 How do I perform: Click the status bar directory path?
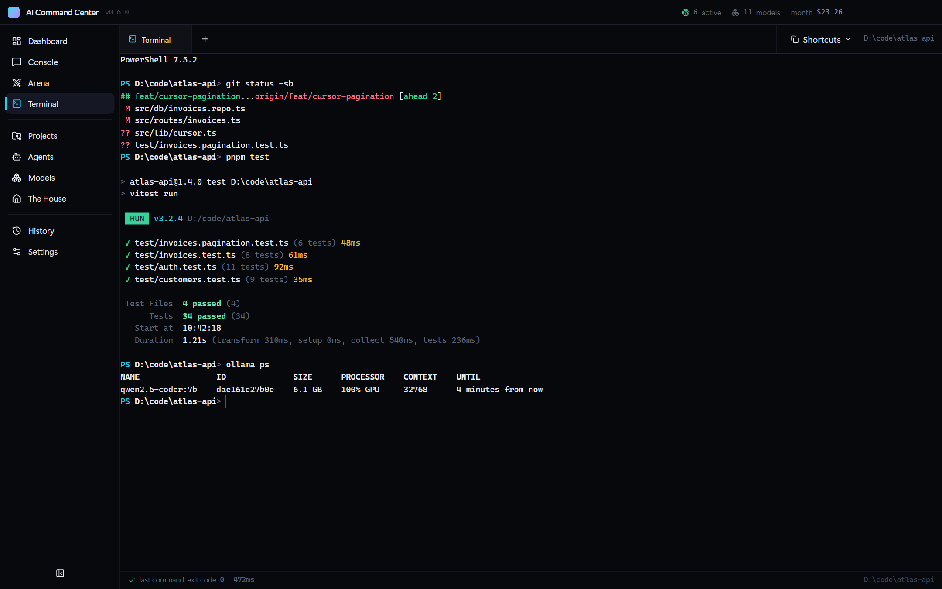(x=899, y=580)
